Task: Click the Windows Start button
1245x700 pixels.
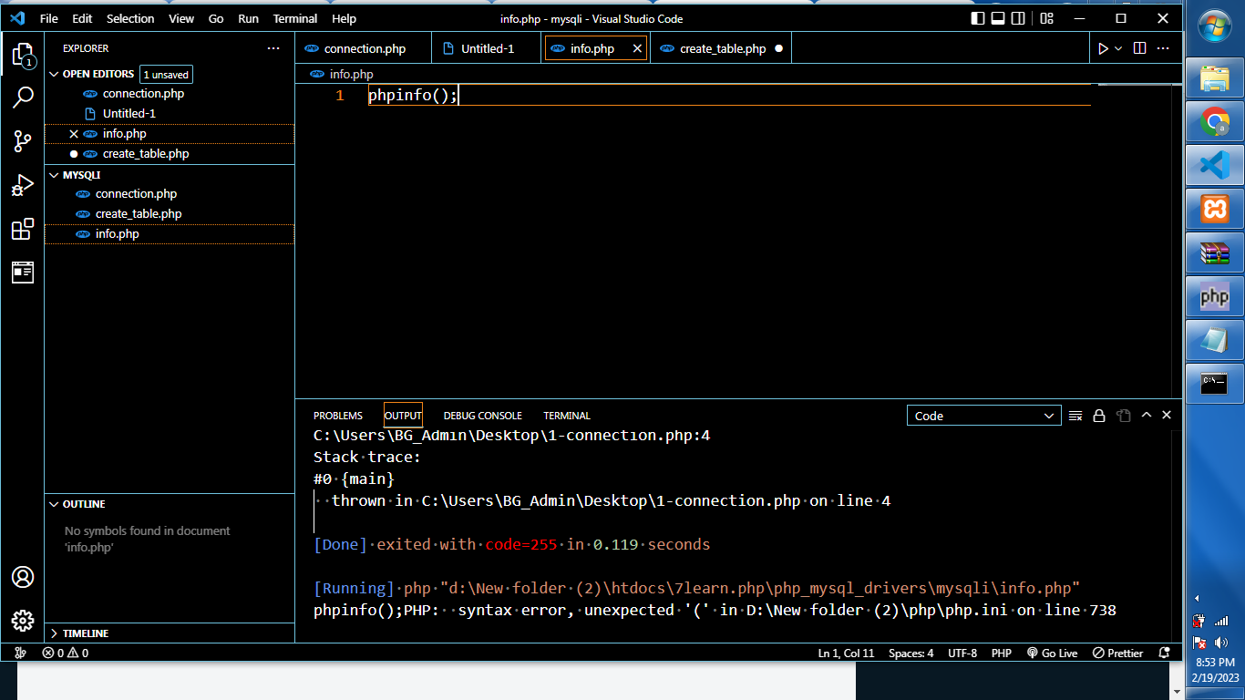Action: pyautogui.click(x=1215, y=27)
